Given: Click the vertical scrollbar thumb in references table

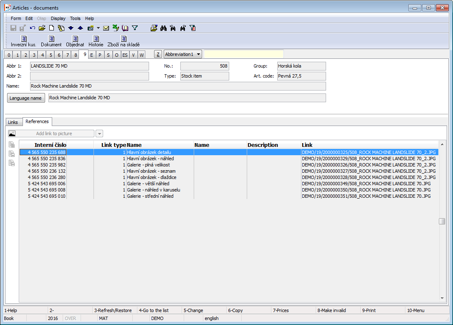Looking at the screenshot, I should click(x=442, y=221).
